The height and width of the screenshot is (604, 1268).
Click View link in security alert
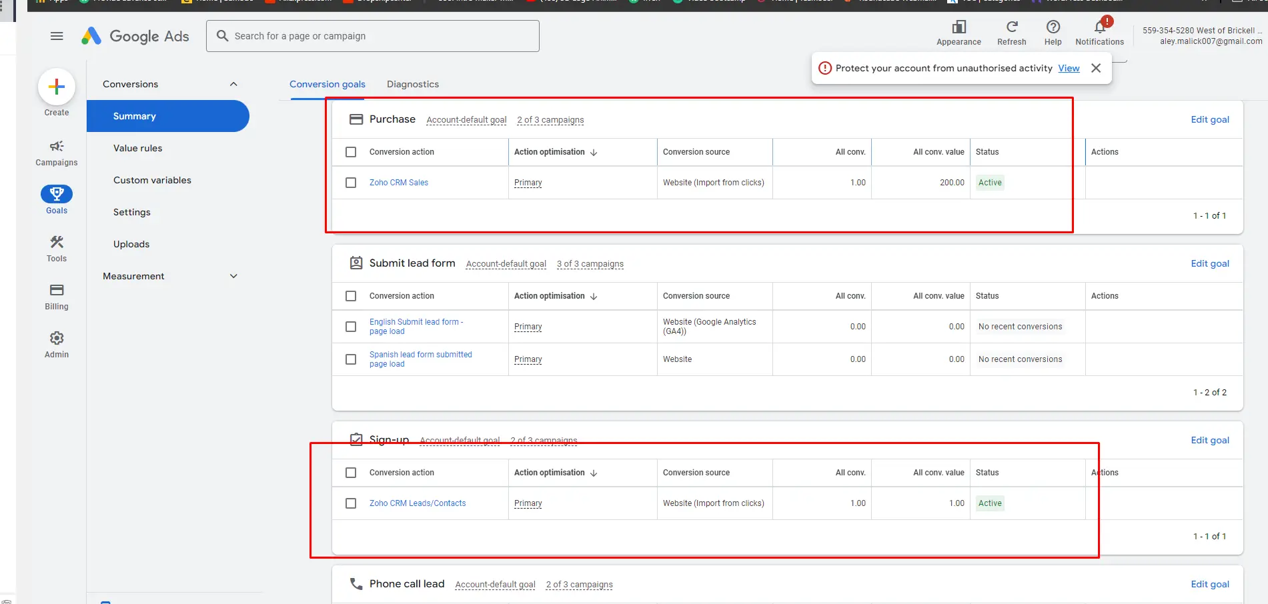[x=1069, y=68]
